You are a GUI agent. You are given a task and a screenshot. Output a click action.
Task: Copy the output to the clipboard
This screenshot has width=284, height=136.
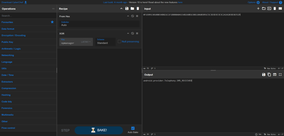(269, 75)
